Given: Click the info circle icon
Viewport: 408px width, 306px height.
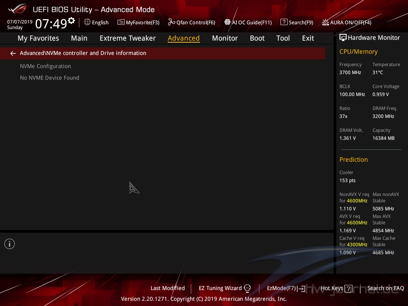Looking at the screenshot, I should point(10,244).
